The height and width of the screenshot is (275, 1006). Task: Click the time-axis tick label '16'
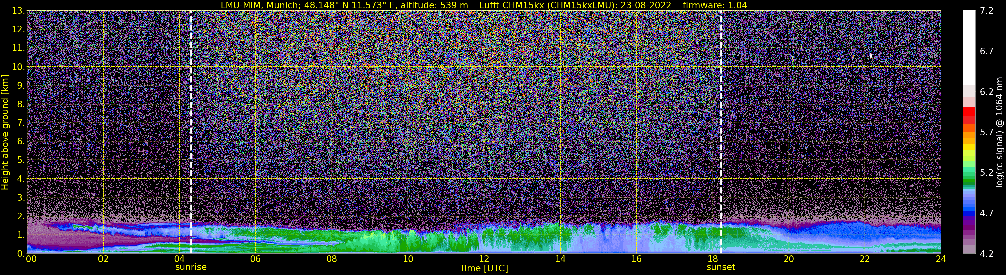(x=636, y=259)
